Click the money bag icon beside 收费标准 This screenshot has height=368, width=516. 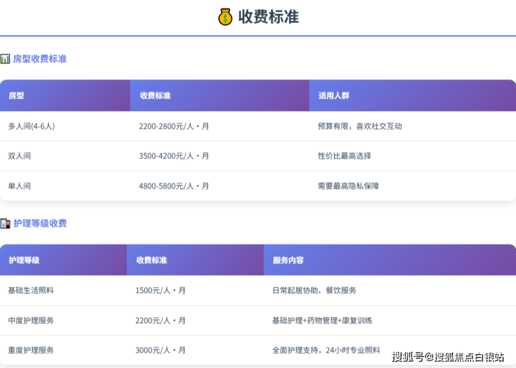225,17
